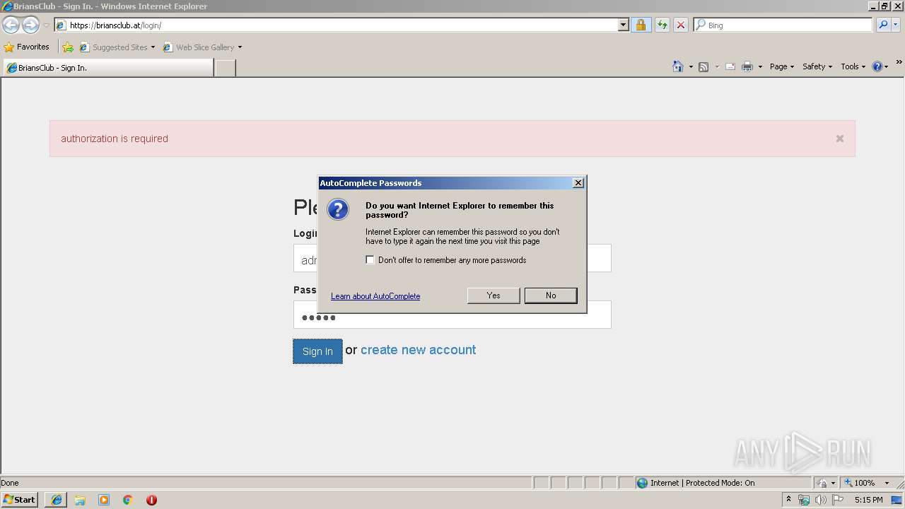Screen dimensions: 905x509
Task: Open the Windows Media Player taskbar icon
Action: click(x=104, y=500)
